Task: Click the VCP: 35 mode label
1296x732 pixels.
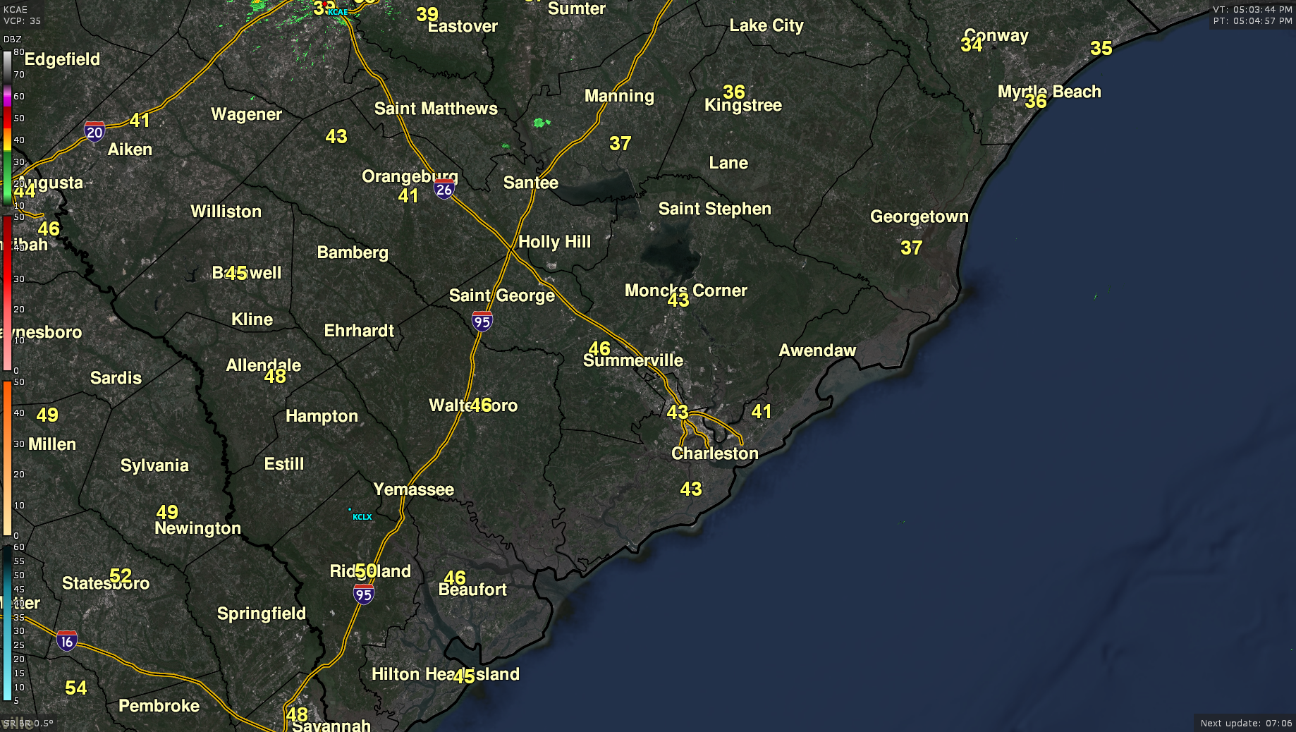Action: tap(22, 20)
